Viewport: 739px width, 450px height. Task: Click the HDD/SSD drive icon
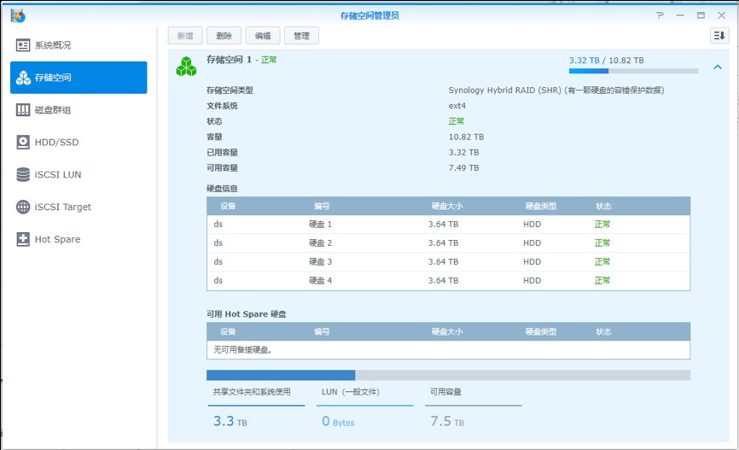[23, 143]
